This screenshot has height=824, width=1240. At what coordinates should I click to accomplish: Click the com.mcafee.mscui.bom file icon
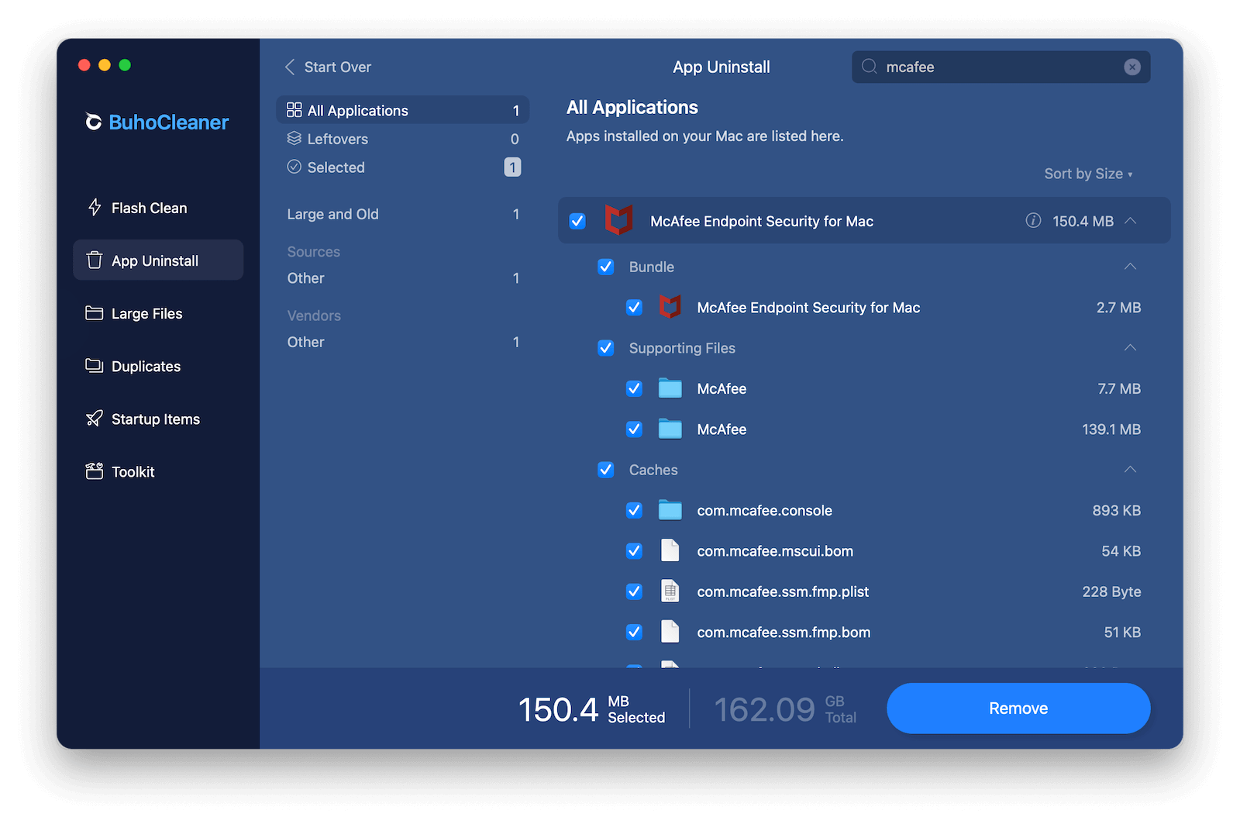(x=670, y=550)
